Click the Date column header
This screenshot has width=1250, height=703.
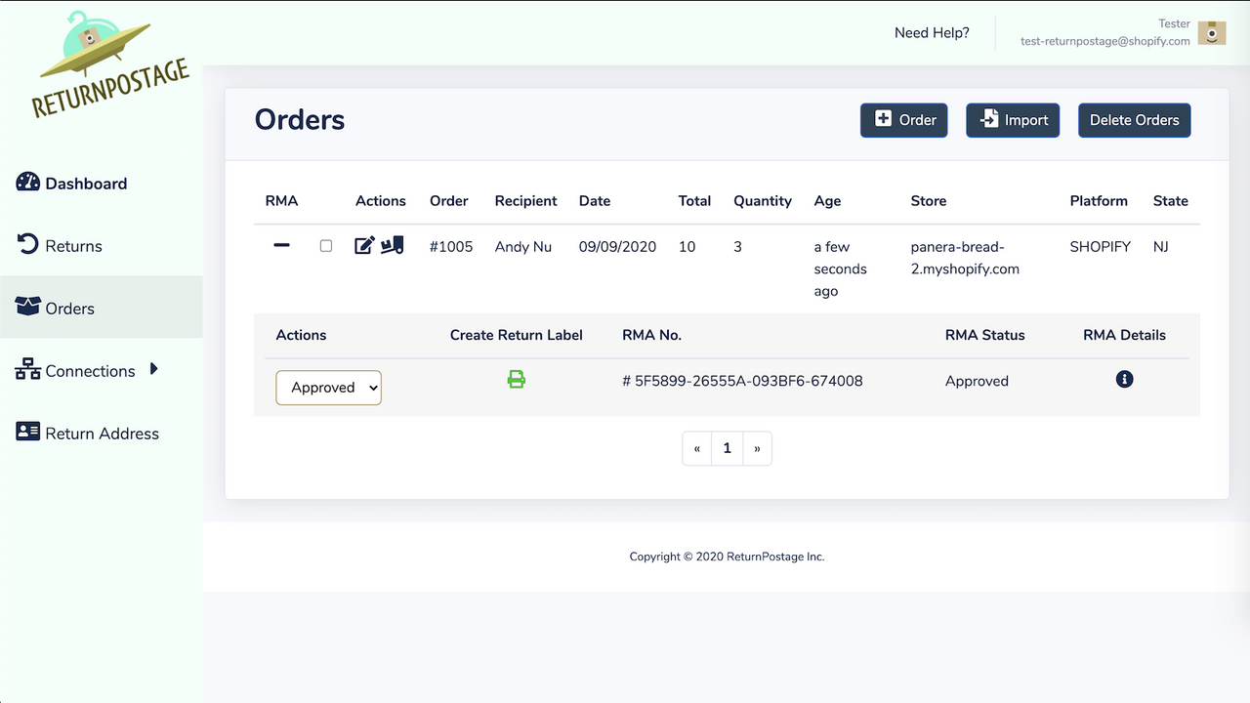click(x=595, y=200)
